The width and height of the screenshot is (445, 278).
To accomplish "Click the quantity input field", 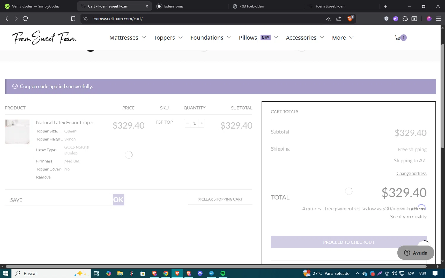I will pos(195,123).
